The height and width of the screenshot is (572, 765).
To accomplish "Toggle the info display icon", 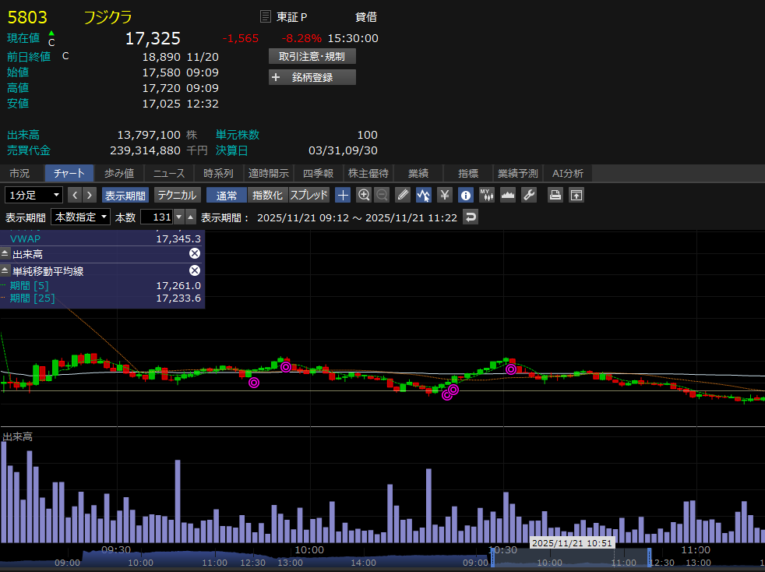I will coord(466,195).
